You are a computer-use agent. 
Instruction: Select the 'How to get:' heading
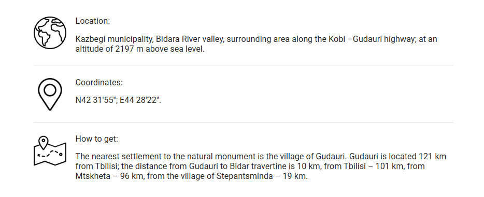[96, 139]
